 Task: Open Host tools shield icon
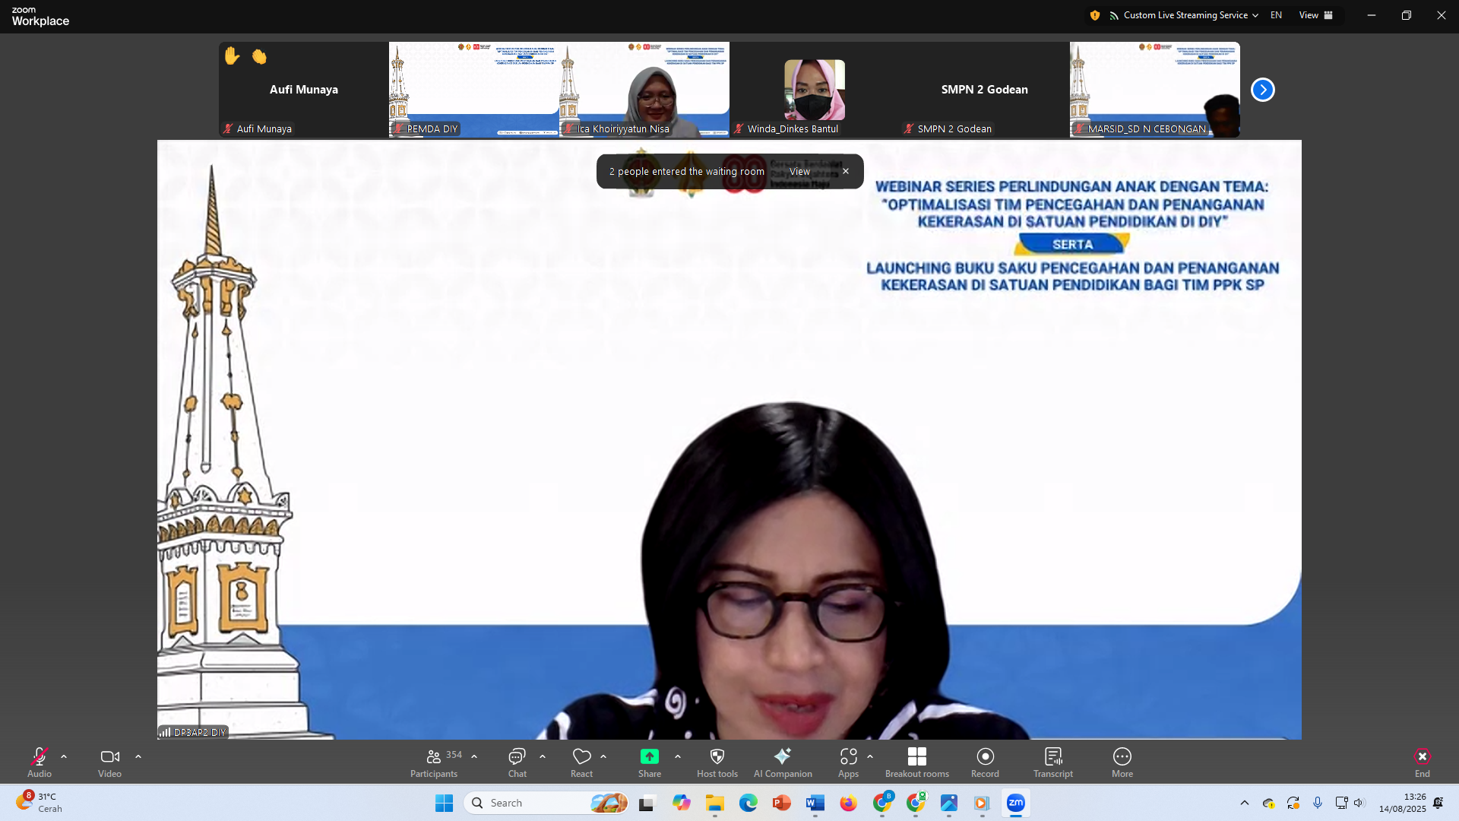(x=717, y=756)
